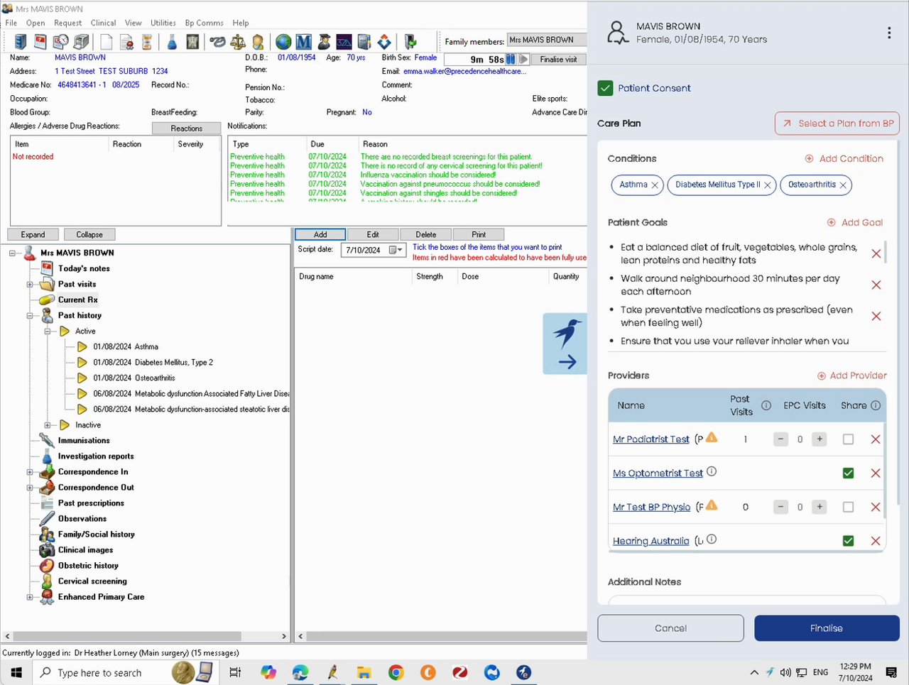Image resolution: width=909 pixels, height=685 pixels.
Task: Expand the Inactive history branch
Action: [48, 425]
